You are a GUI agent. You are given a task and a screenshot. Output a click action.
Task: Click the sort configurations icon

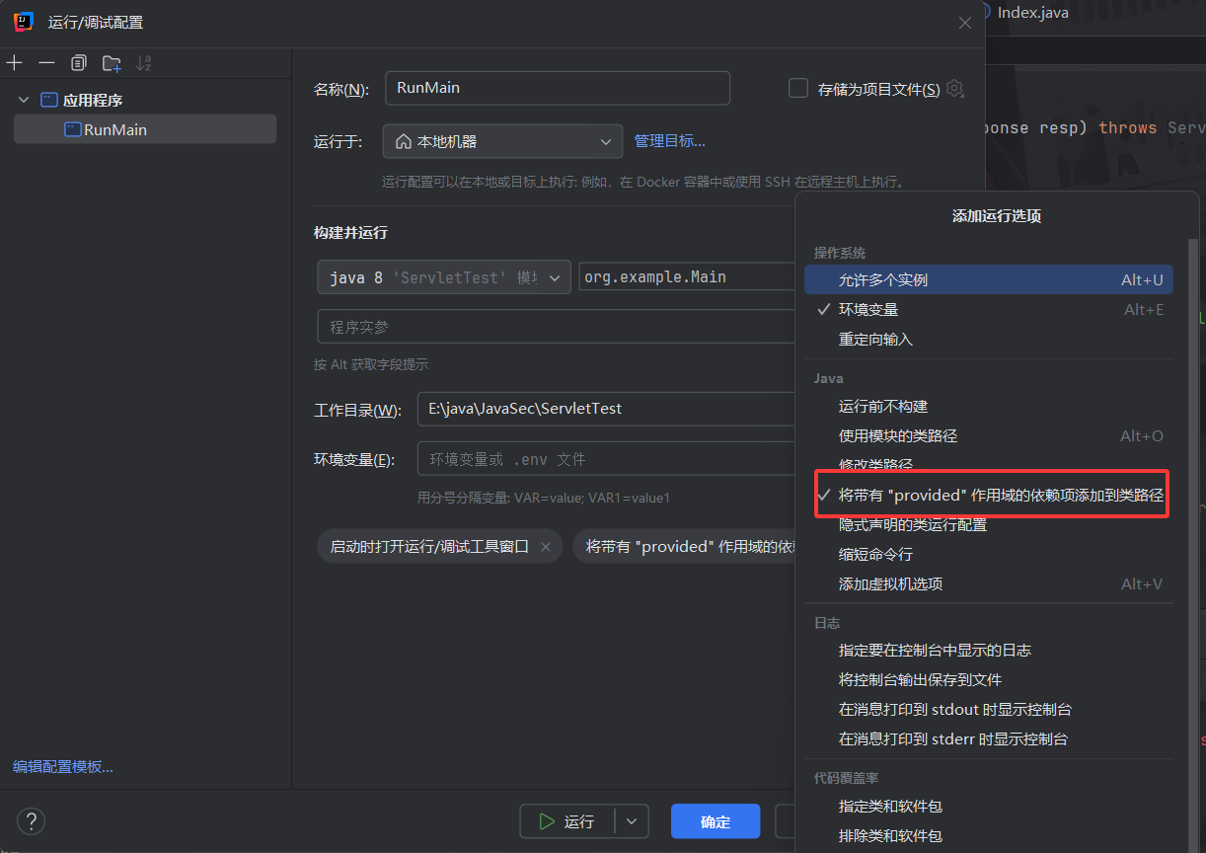pyautogui.click(x=144, y=63)
